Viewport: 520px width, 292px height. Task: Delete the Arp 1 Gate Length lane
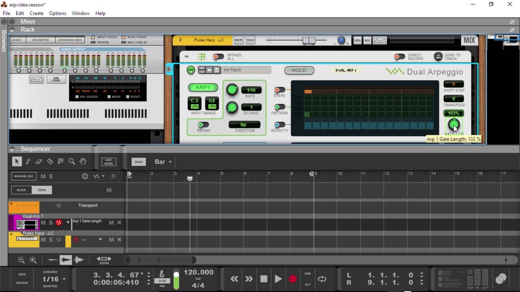119,223
